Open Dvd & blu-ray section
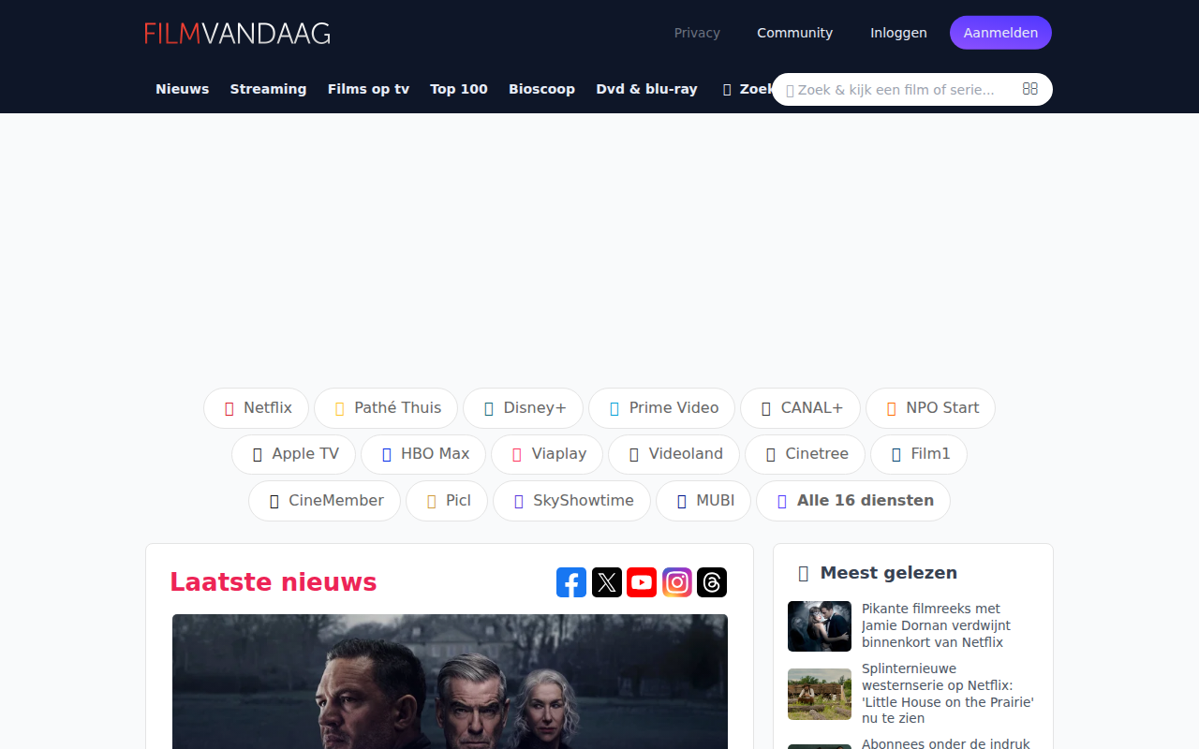Image resolution: width=1199 pixels, height=749 pixels. 646,89
